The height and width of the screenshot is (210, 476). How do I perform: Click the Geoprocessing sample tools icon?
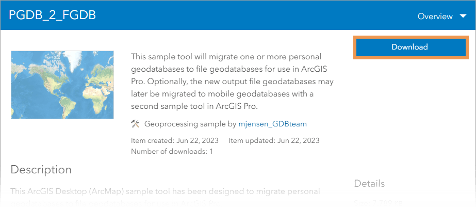[x=136, y=124]
